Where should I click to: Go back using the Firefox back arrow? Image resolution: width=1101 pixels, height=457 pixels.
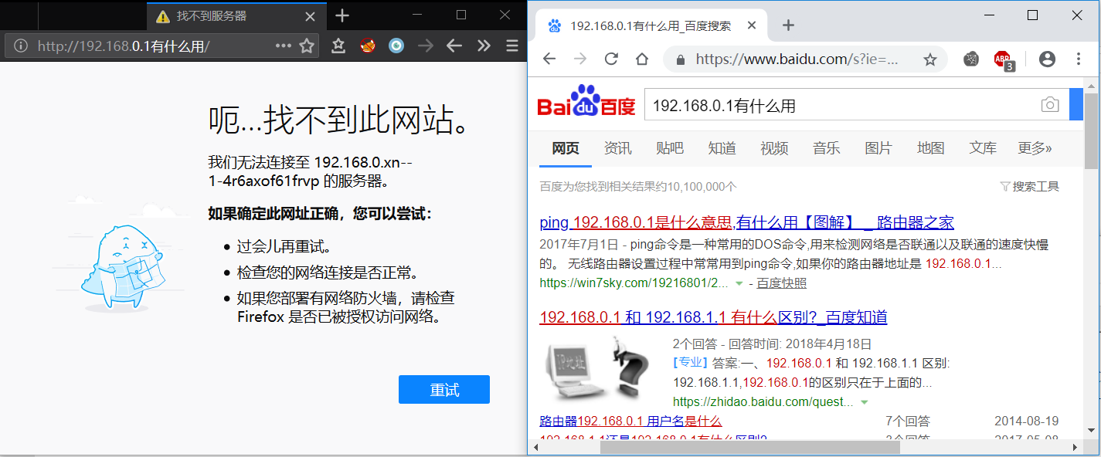pyautogui.click(x=454, y=46)
